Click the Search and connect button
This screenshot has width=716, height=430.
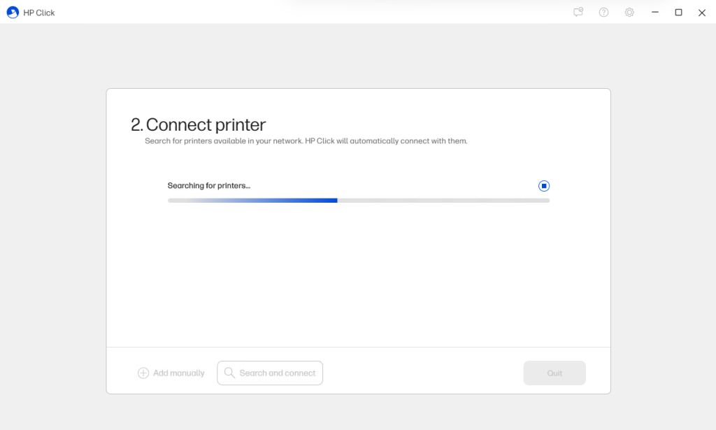(x=270, y=373)
